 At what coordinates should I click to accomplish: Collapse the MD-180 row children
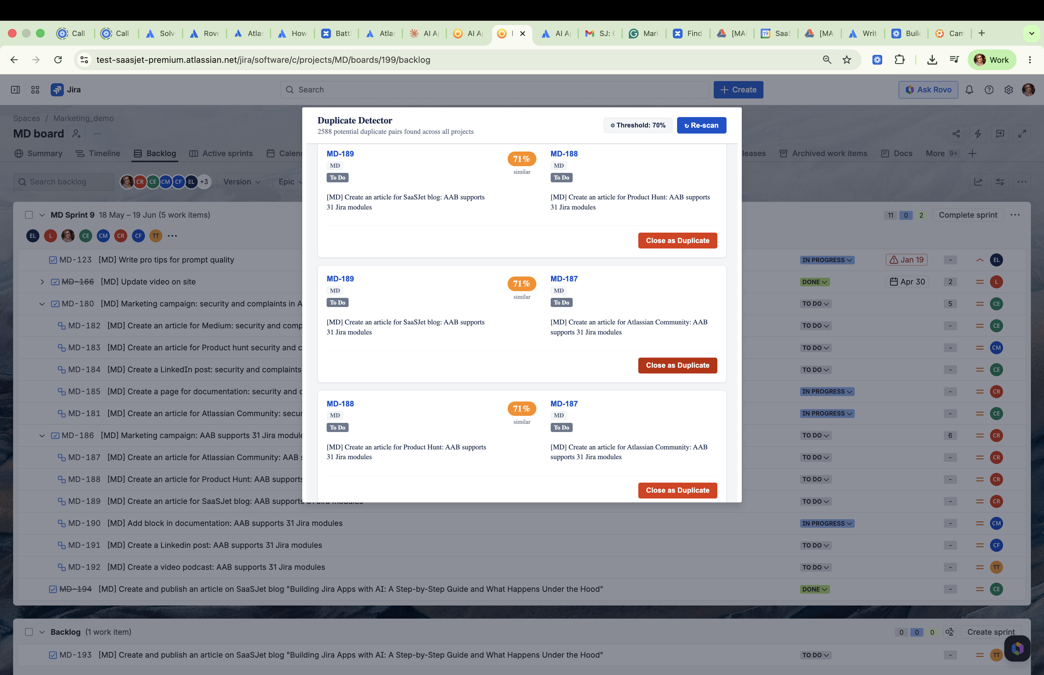click(42, 304)
